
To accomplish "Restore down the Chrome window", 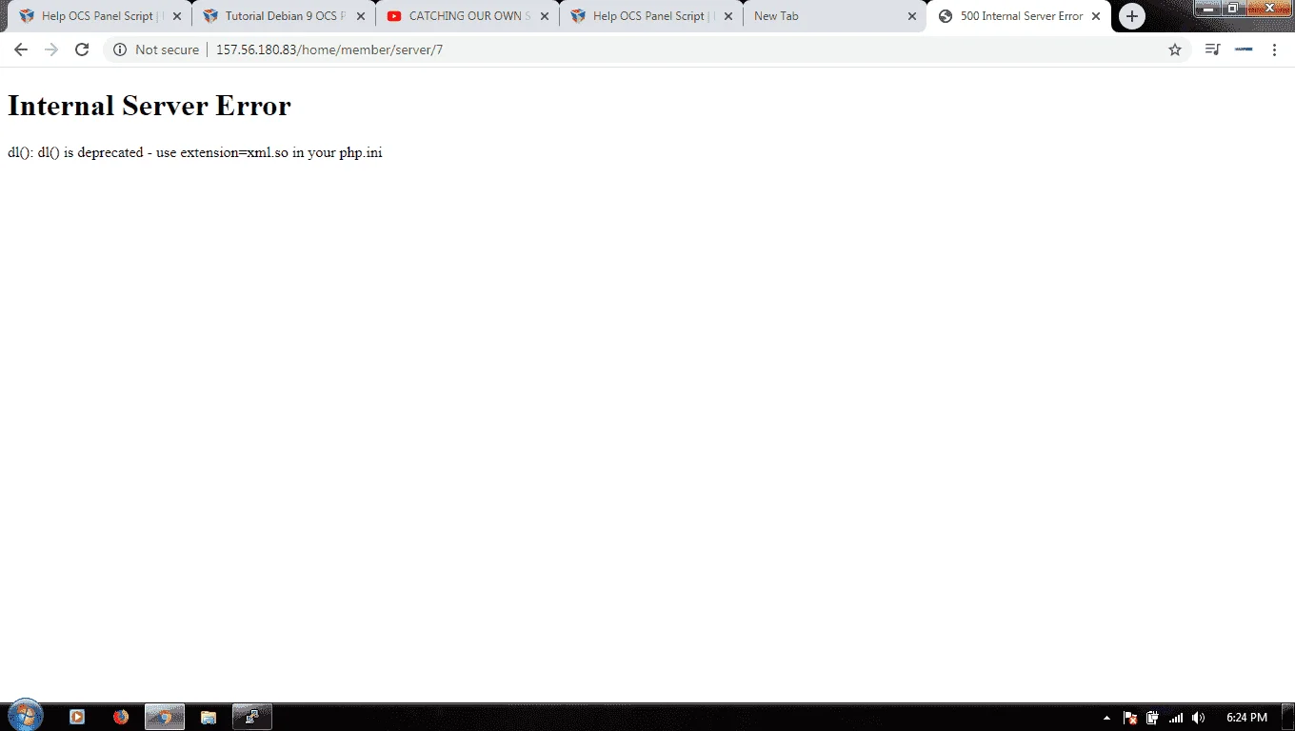I will (x=1233, y=8).
